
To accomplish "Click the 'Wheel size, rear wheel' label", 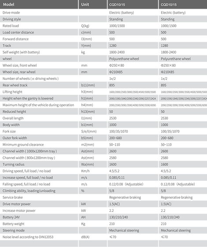I will (x=19, y=72).
